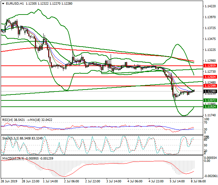
Task: Select the 1.12604 red level price label
Action: click(210, 77)
